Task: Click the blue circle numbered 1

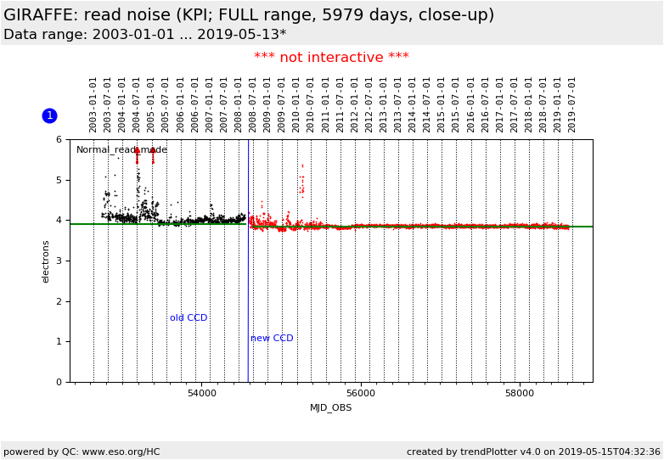Action: 49,115
